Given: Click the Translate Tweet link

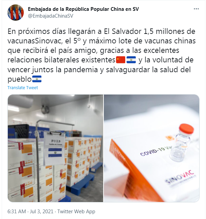Looking at the screenshot, I should click(x=23, y=87).
